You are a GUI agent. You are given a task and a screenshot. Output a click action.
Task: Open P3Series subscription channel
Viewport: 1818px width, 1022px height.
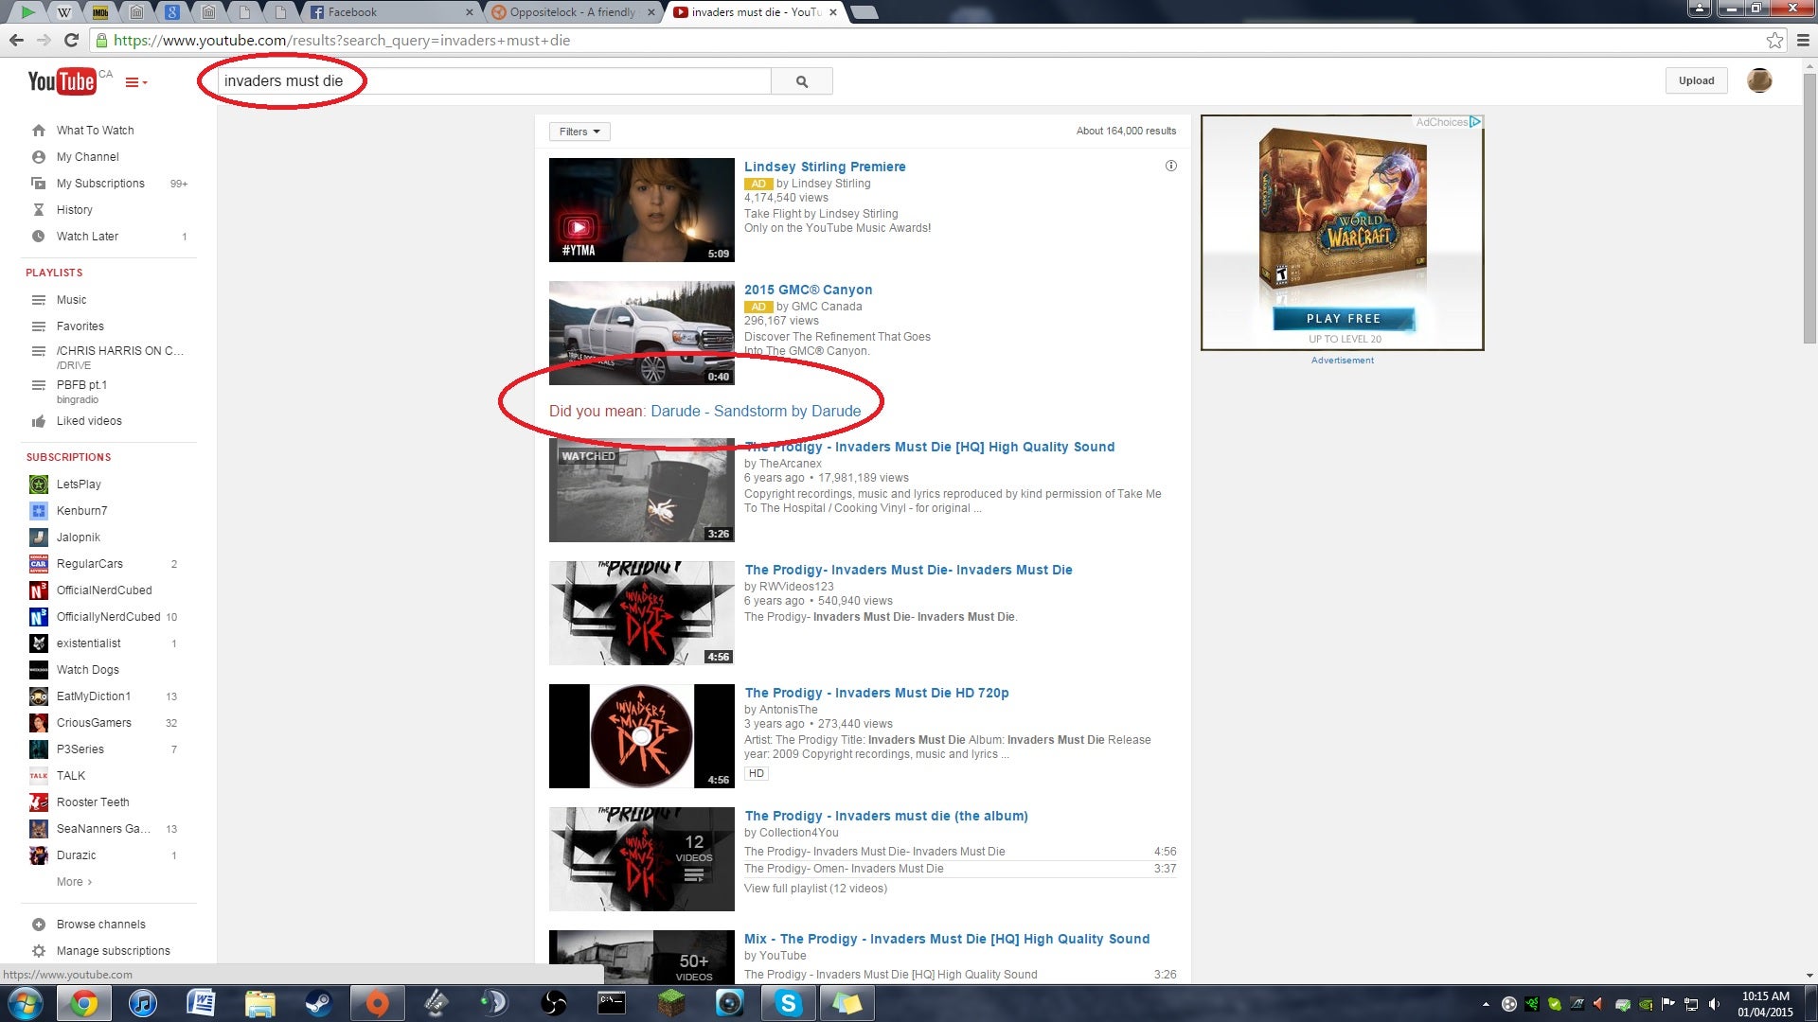(80, 749)
